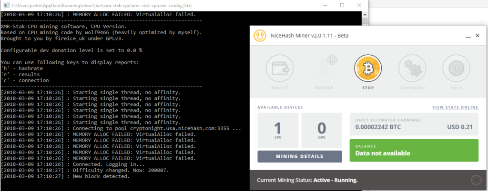Click the 'Connecting to pool cryptonight.usa.nicehash.com:3355' line
This screenshot has height=191, width=488.
coord(121,128)
